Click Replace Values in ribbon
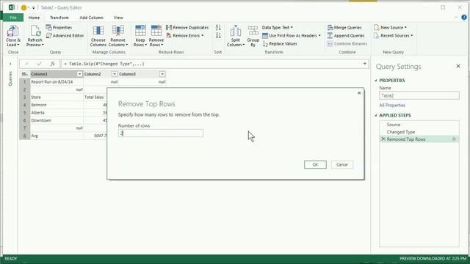470x264 pixels. [x=280, y=44]
